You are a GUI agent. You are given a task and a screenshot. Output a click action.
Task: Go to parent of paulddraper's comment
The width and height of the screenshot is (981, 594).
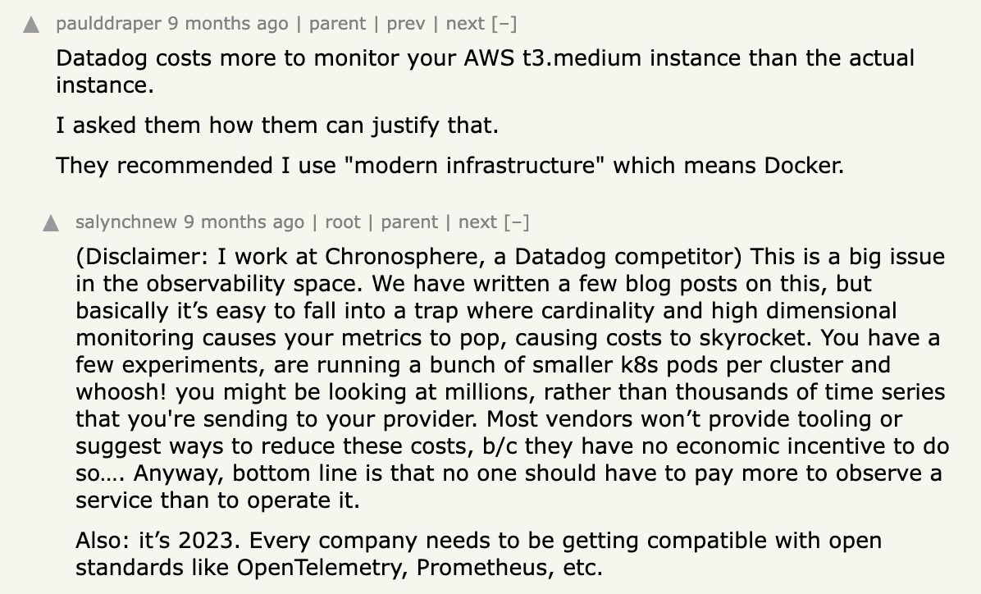point(336,24)
